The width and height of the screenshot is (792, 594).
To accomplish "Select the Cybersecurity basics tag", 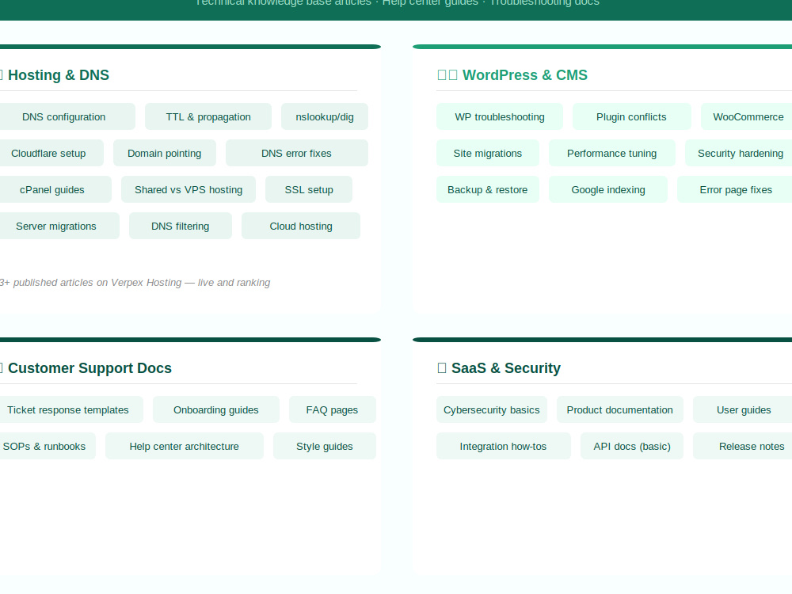I will click(x=492, y=409).
